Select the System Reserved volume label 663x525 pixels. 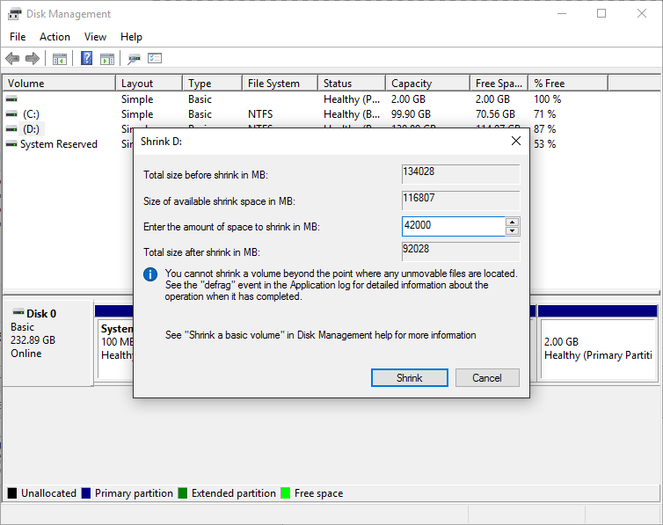tap(59, 144)
